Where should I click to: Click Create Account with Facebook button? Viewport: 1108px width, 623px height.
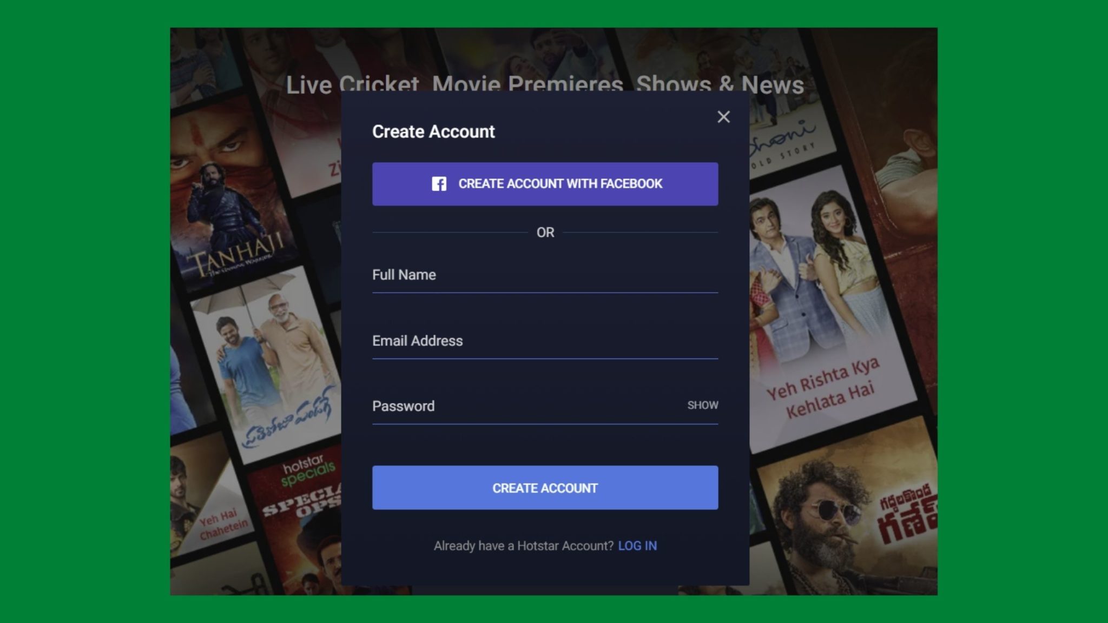pos(545,184)
